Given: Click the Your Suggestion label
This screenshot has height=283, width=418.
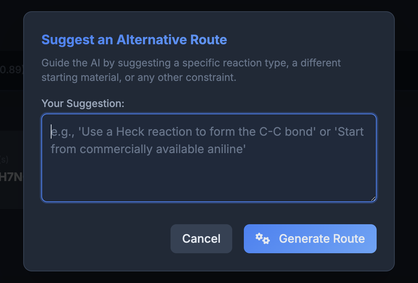Looking at the screenshot, I should click(x=83, y=103).
